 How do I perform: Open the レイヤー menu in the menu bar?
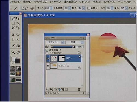coord(55,2)
